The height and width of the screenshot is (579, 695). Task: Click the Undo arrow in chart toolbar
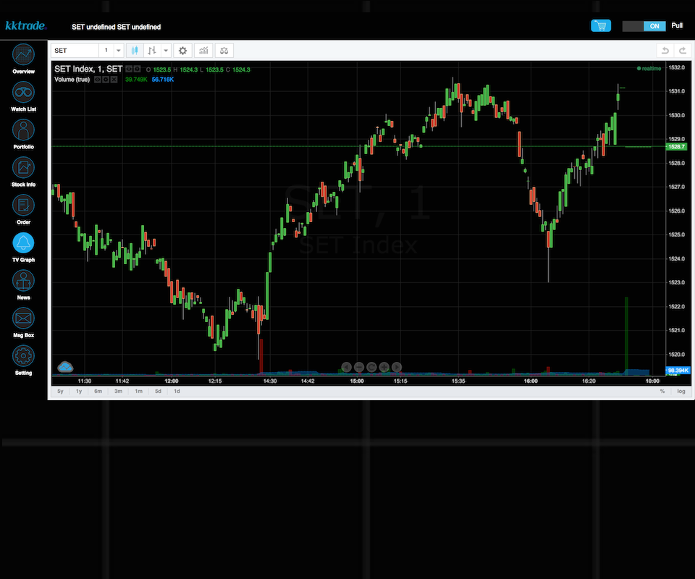(665, 51)
